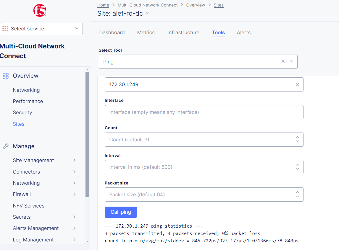Expand Alerts Management submenu
Viewport: 339px width, 250px height.
[74, 228]
